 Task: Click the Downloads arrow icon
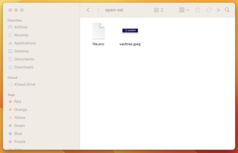click(10, 67)
